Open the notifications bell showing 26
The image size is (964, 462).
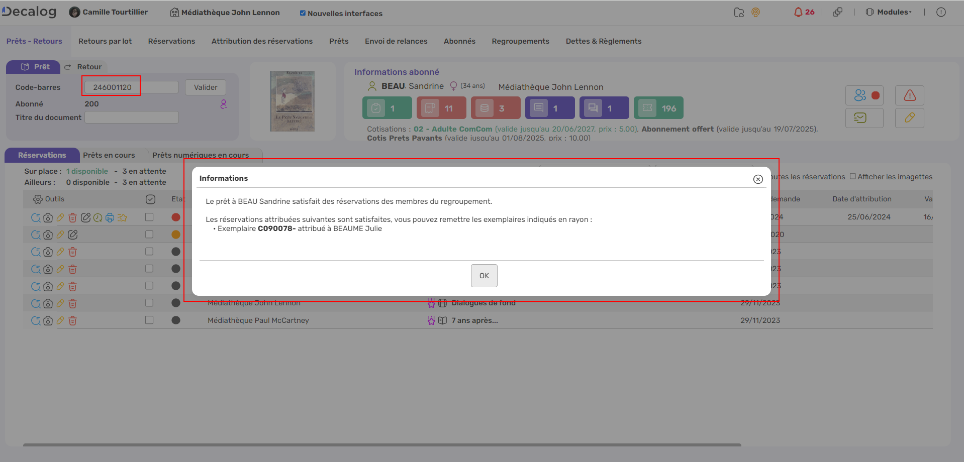pos(803,12)
